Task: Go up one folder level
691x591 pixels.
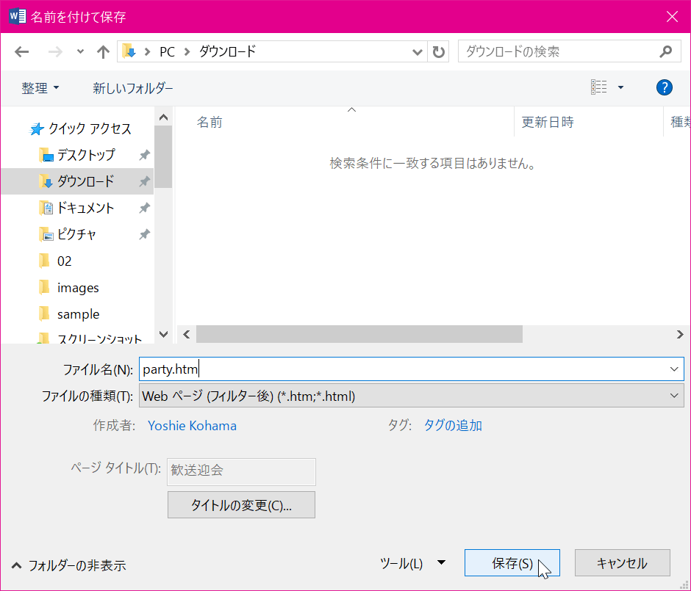Action: (x=103, y=52)
